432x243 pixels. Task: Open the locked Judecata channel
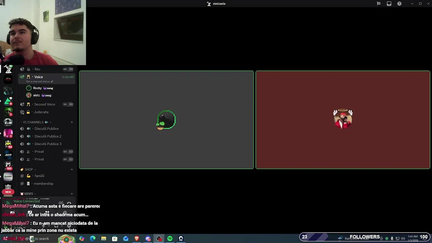(x=47, y=112)
